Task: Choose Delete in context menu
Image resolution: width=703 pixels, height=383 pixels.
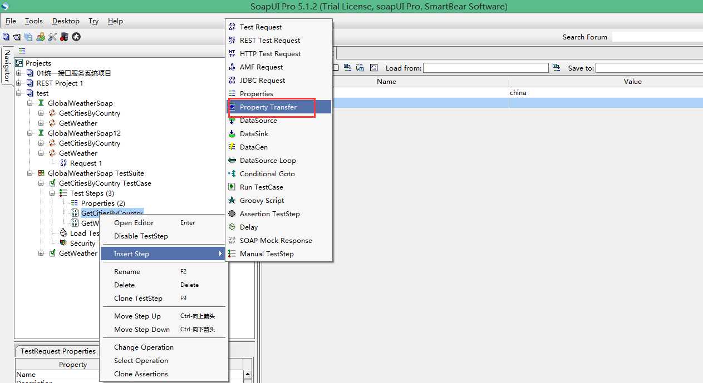Action: [164, 285]
